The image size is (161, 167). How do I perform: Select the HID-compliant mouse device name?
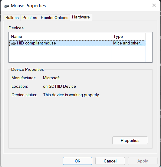click(x=36, y=43)
